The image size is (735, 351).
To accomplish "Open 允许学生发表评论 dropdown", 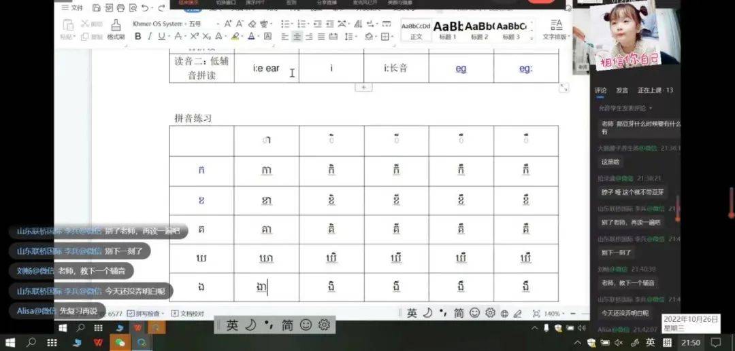I will pyautogui.click(x=625, y=108).
